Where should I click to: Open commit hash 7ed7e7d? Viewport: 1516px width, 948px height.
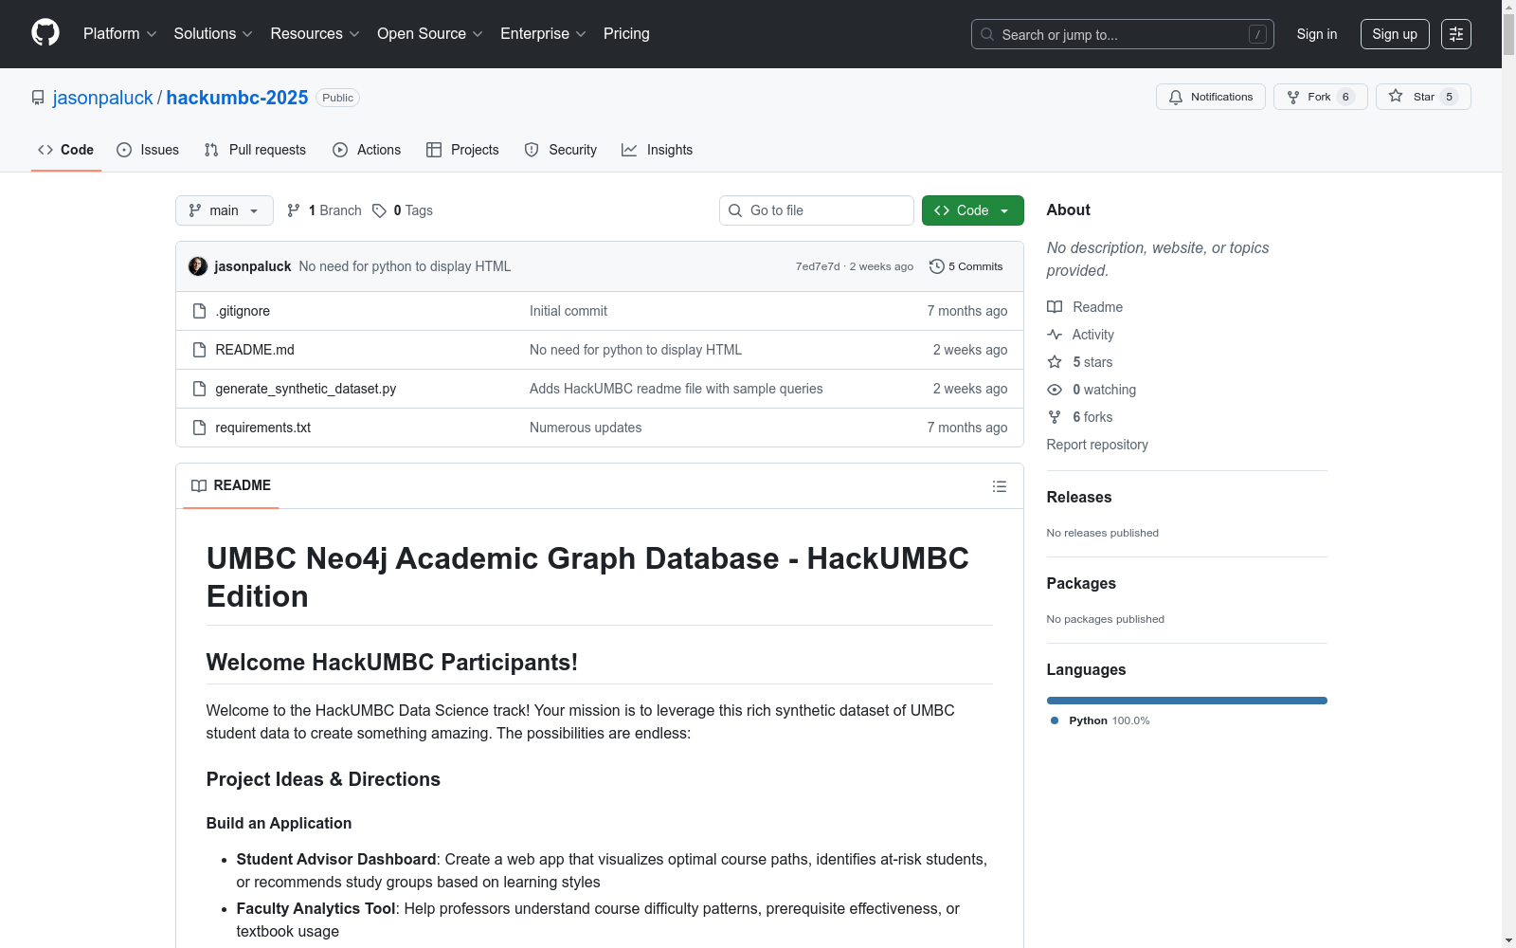point(818,266)
